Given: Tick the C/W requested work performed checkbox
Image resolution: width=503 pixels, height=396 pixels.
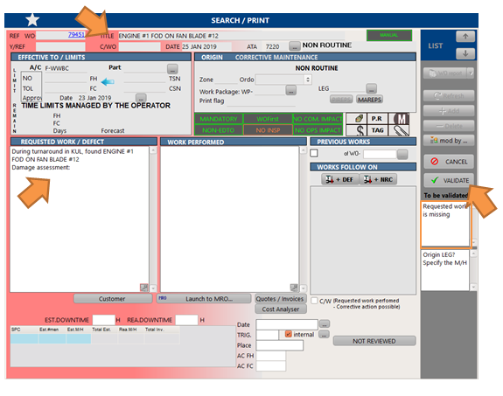Looking at the screenshot, I should 314,301.
